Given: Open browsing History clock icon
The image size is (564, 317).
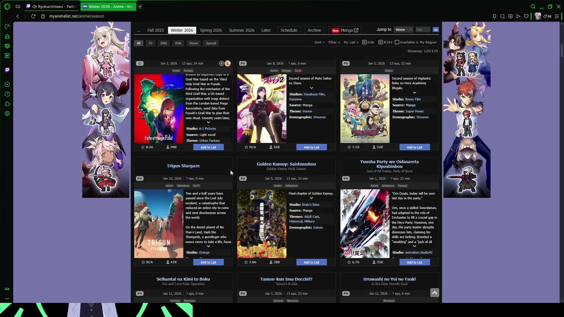Looking at the screenshot, I should click(x=7, y=94).
